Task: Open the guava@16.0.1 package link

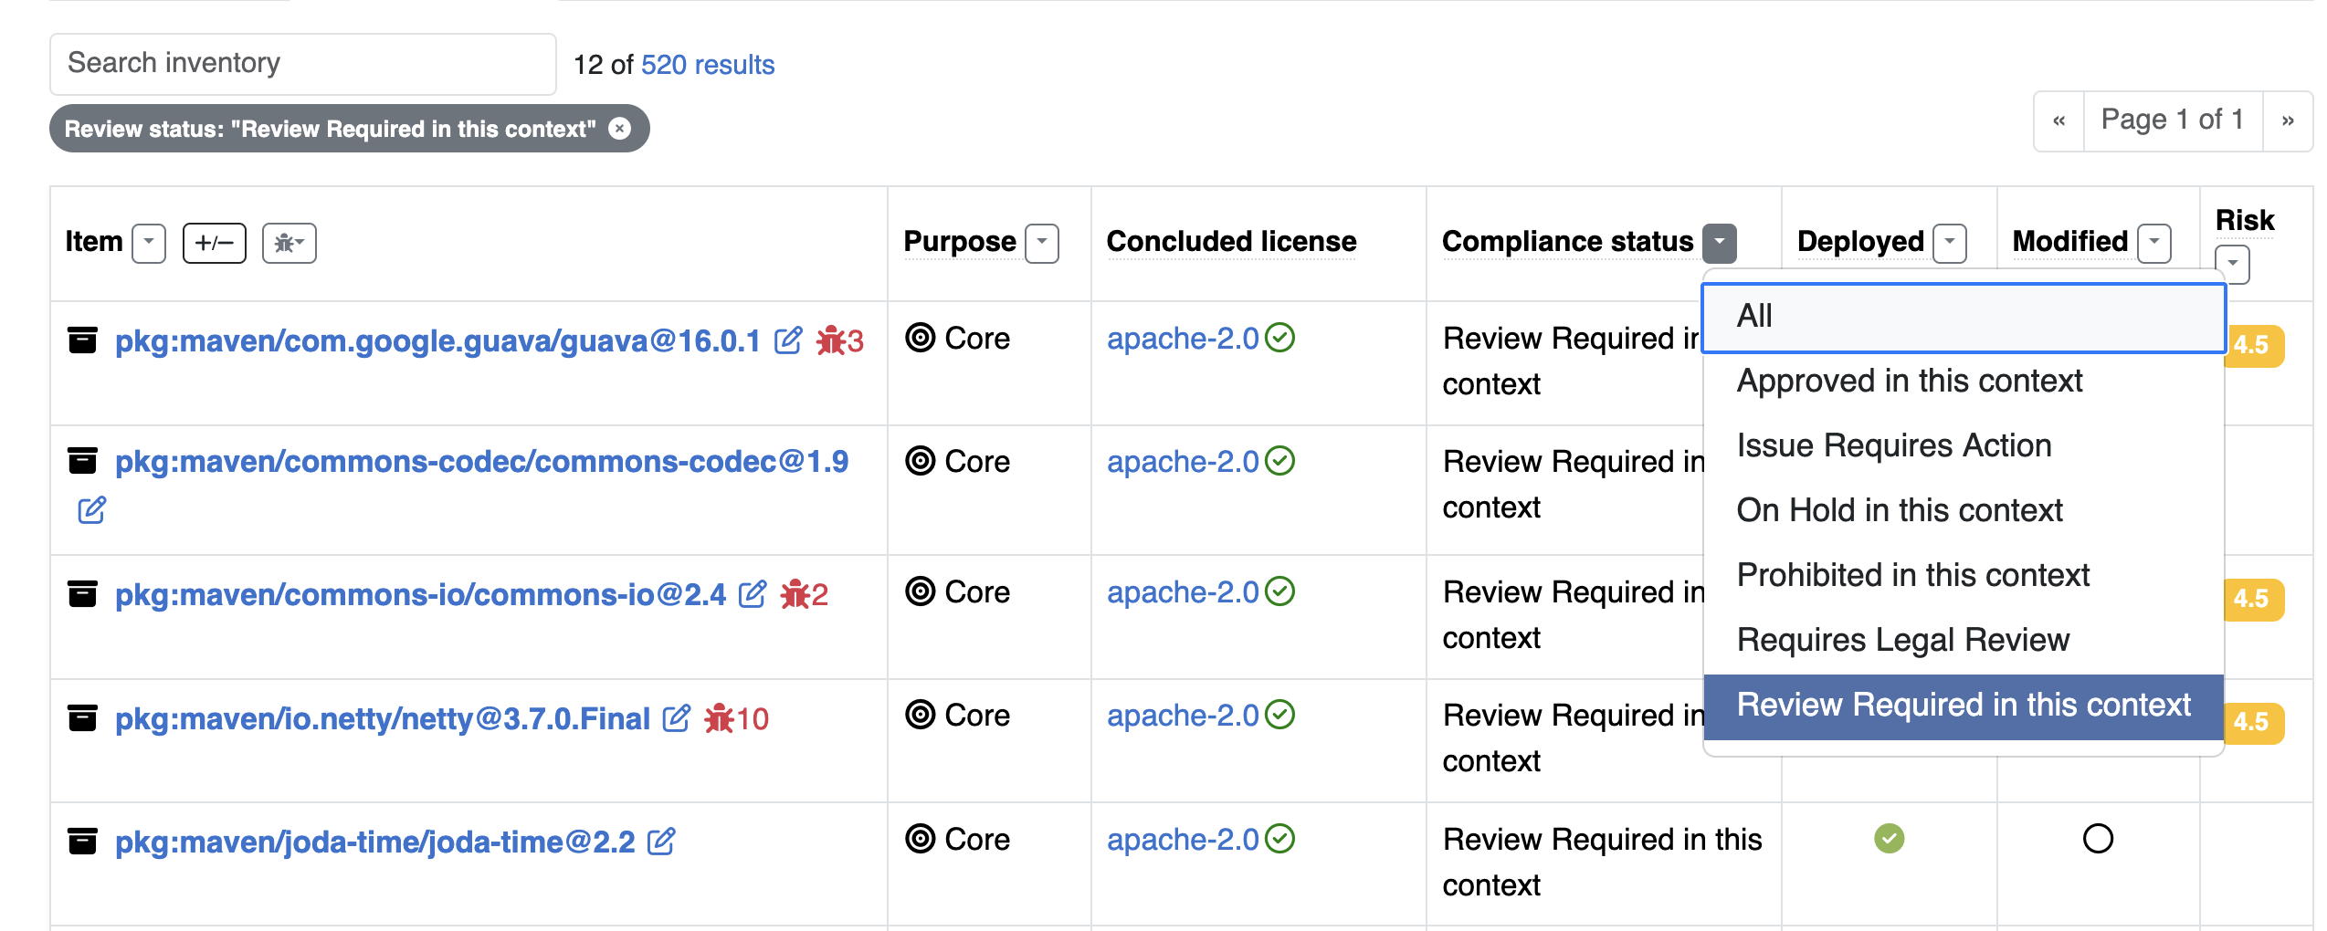Action: tap(437, 341)
